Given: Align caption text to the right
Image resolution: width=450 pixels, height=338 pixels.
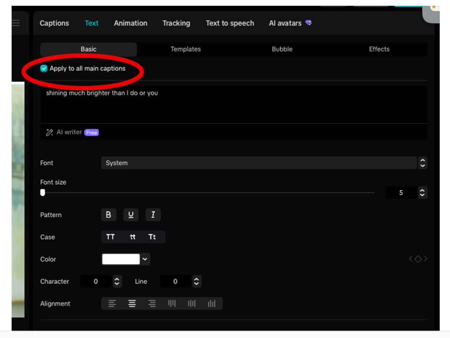Looking at the screenshot, I should tap(152, 303).
